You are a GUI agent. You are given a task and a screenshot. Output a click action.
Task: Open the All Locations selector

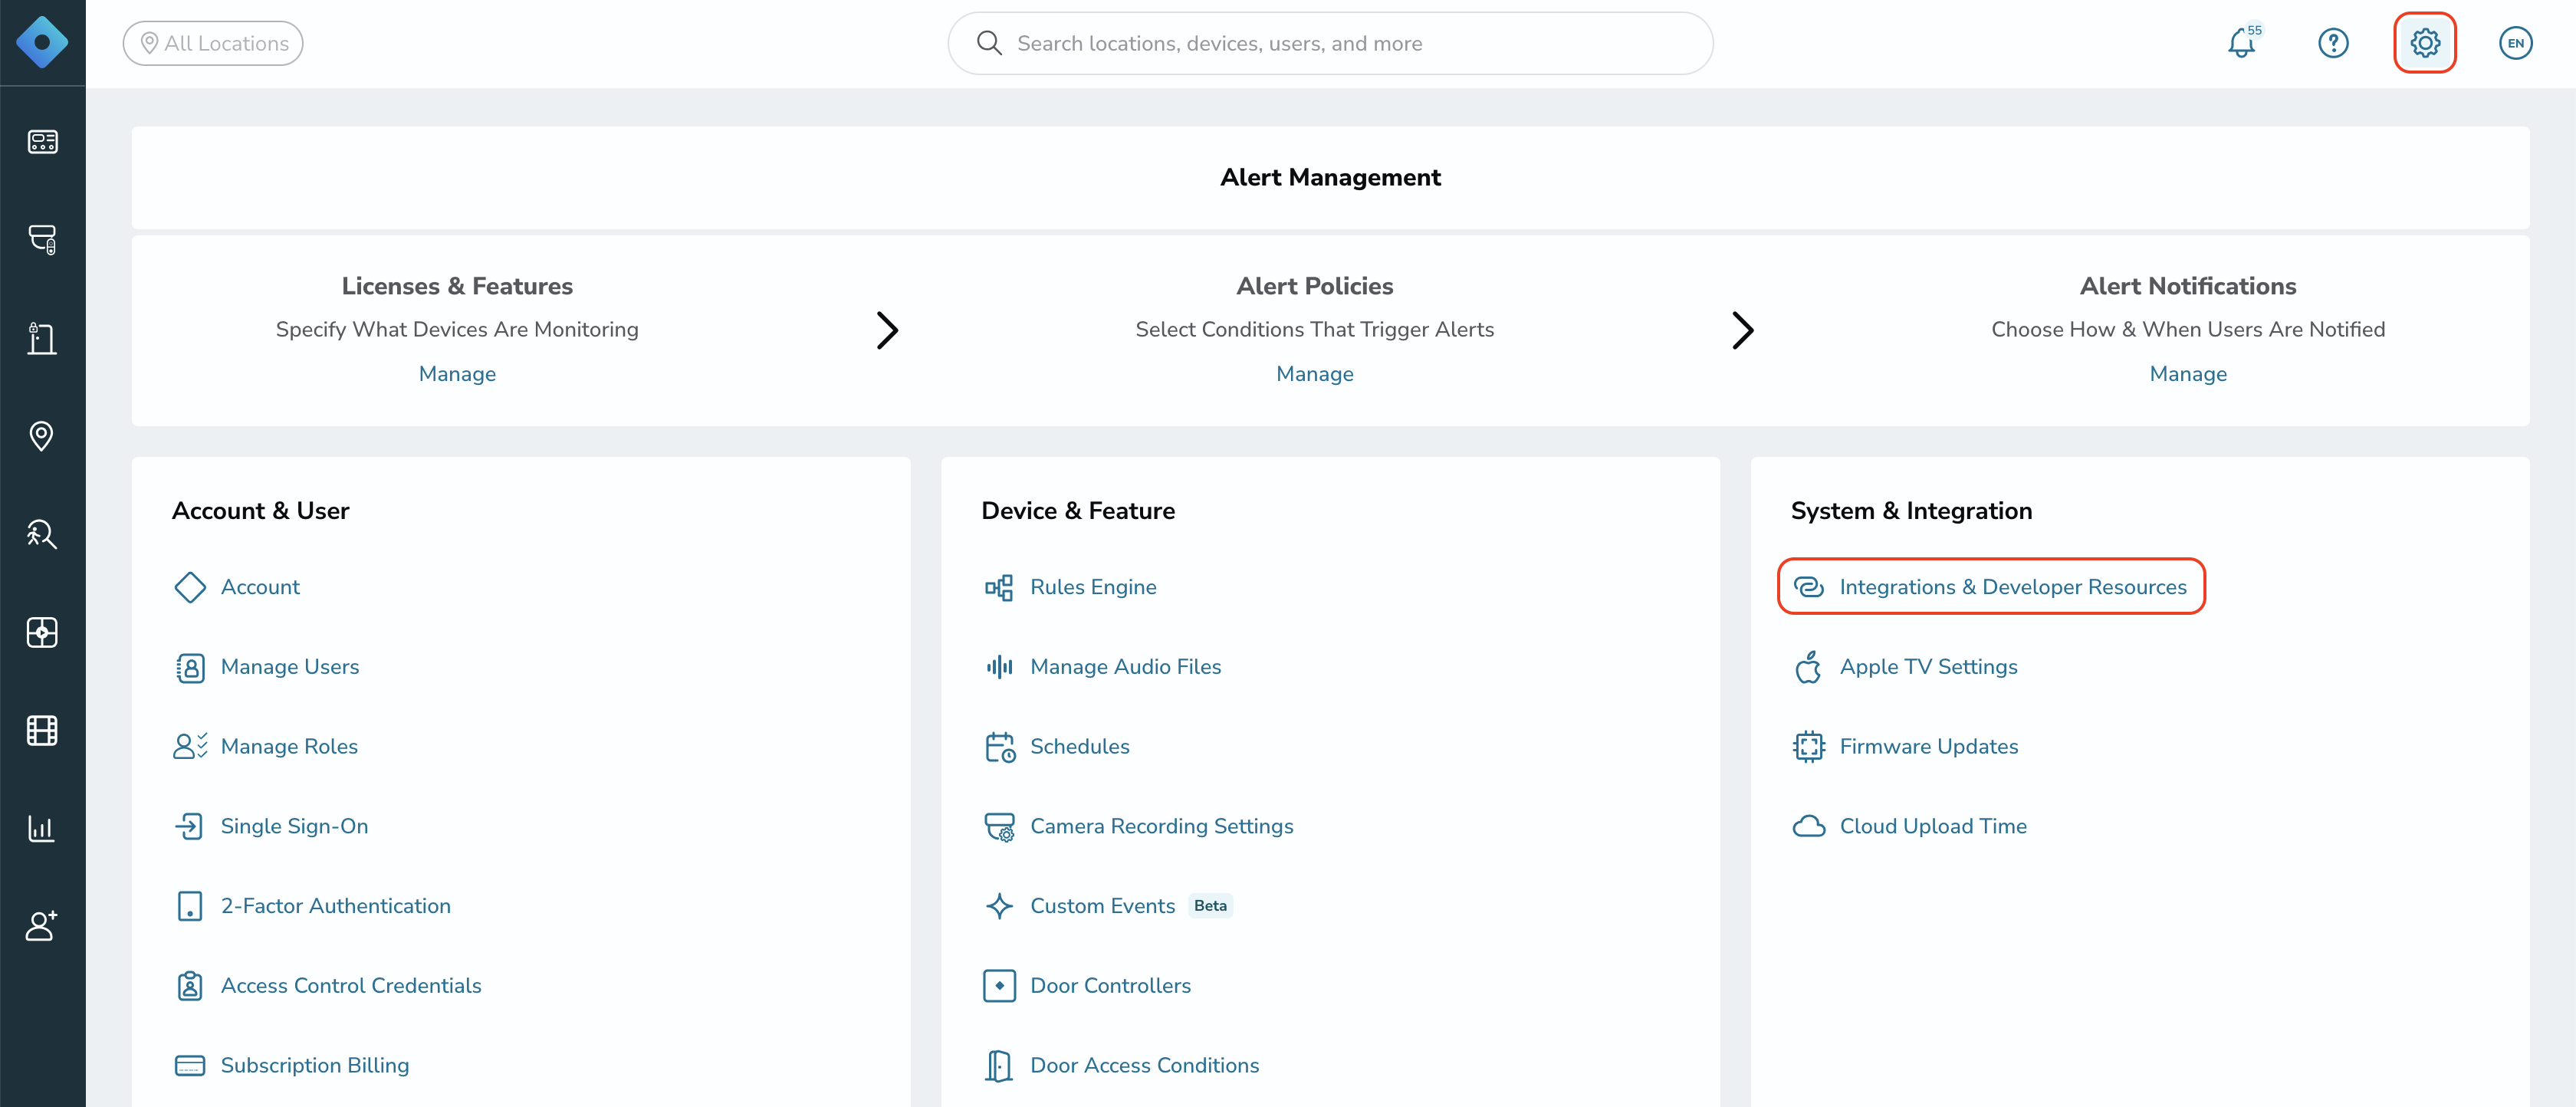click(x=213, y=43)
